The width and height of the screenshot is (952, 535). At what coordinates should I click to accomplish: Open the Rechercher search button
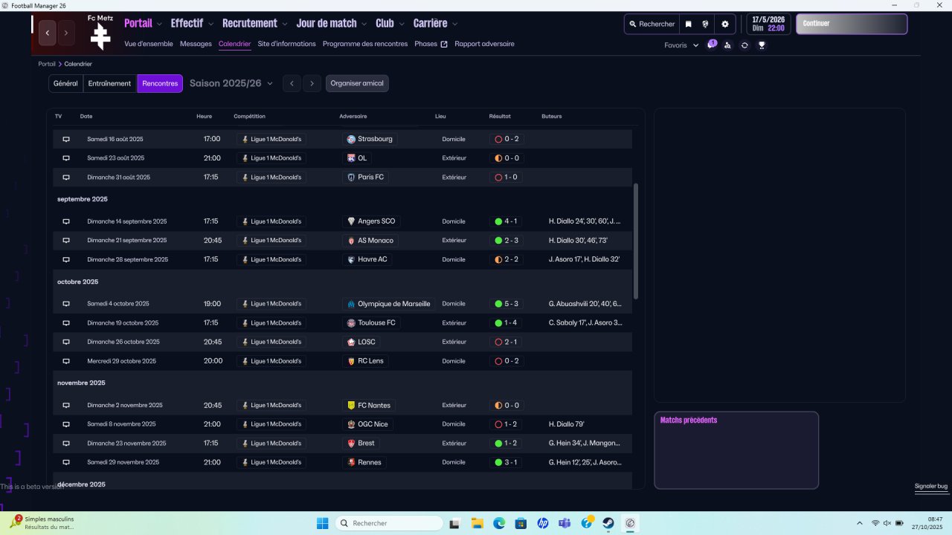coord(652,24)
